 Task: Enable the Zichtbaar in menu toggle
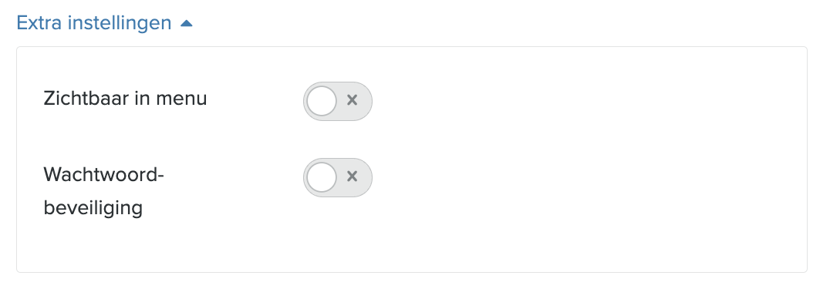338,101
